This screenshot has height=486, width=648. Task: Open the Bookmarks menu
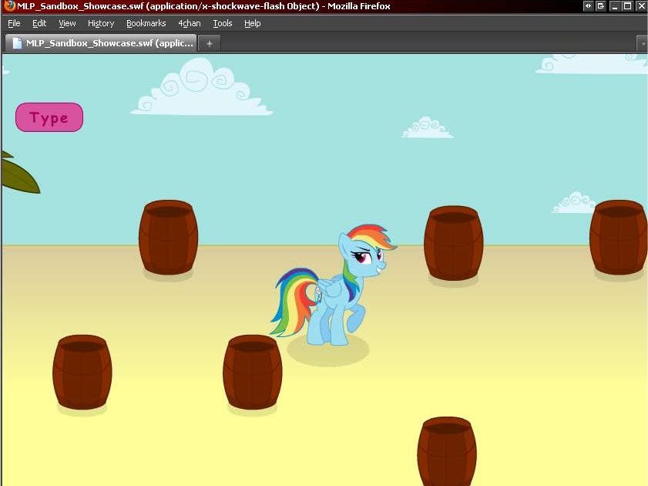click(x=146, y=23)
